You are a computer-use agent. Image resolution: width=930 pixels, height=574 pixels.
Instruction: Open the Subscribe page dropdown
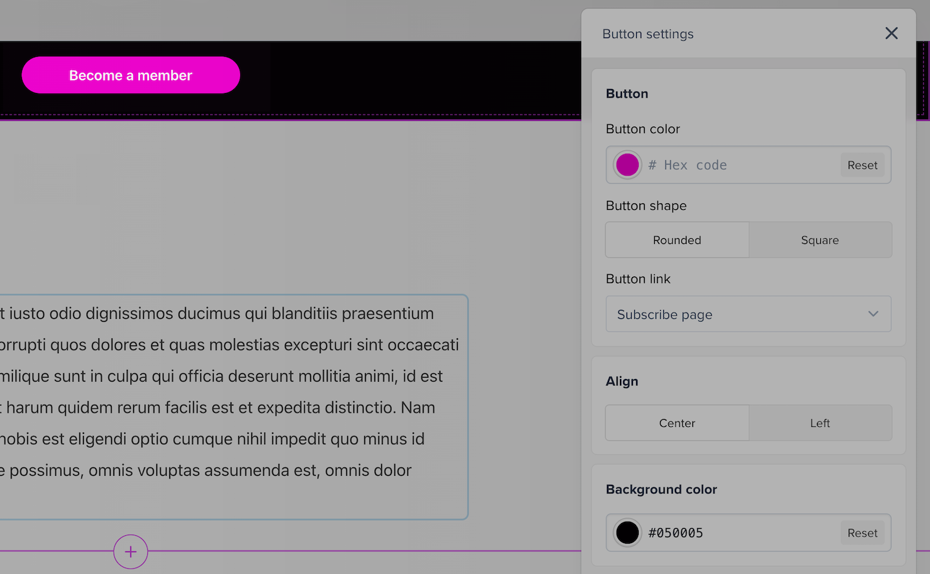pos(736,314)
